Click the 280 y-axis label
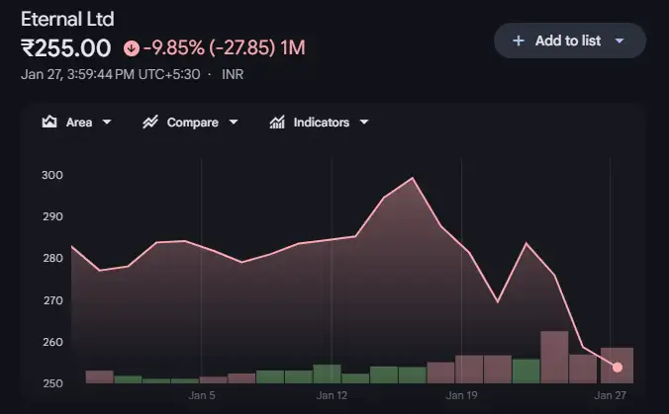 [52, 258]
